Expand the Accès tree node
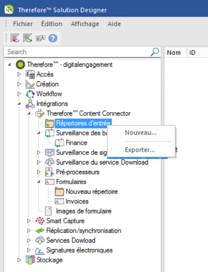208x272 pixels. 19,74
